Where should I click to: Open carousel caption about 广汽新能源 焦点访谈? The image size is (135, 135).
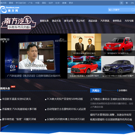(34, 76)
